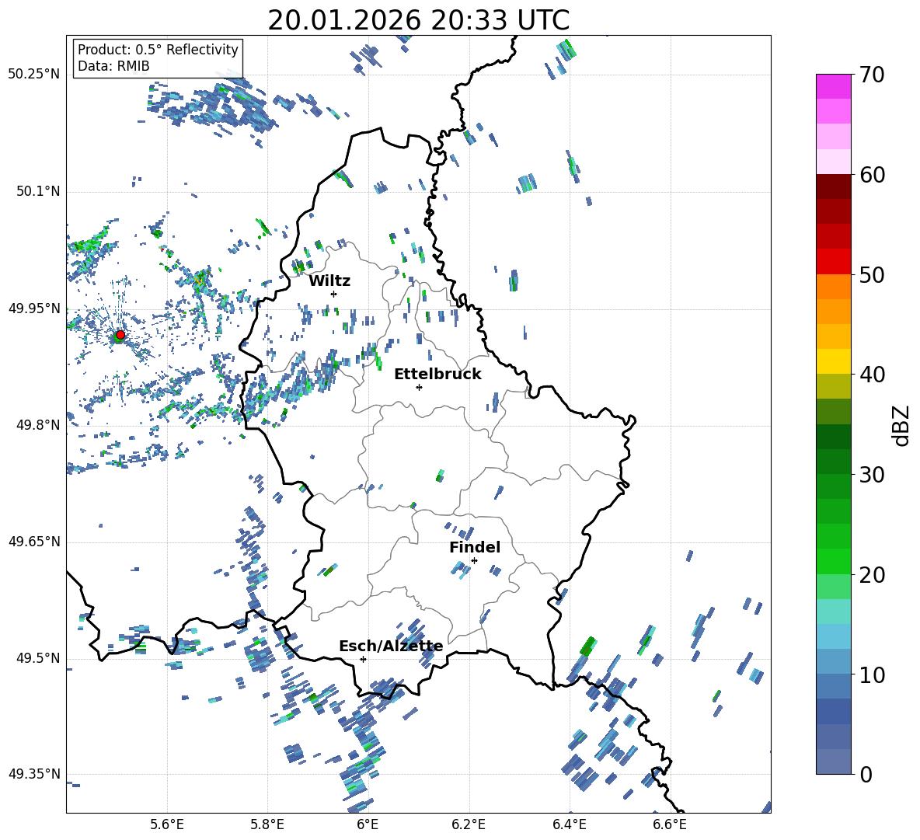920x840 pixels.
Task: Click the 70 value on colorbar
Action: click(872, 75)
